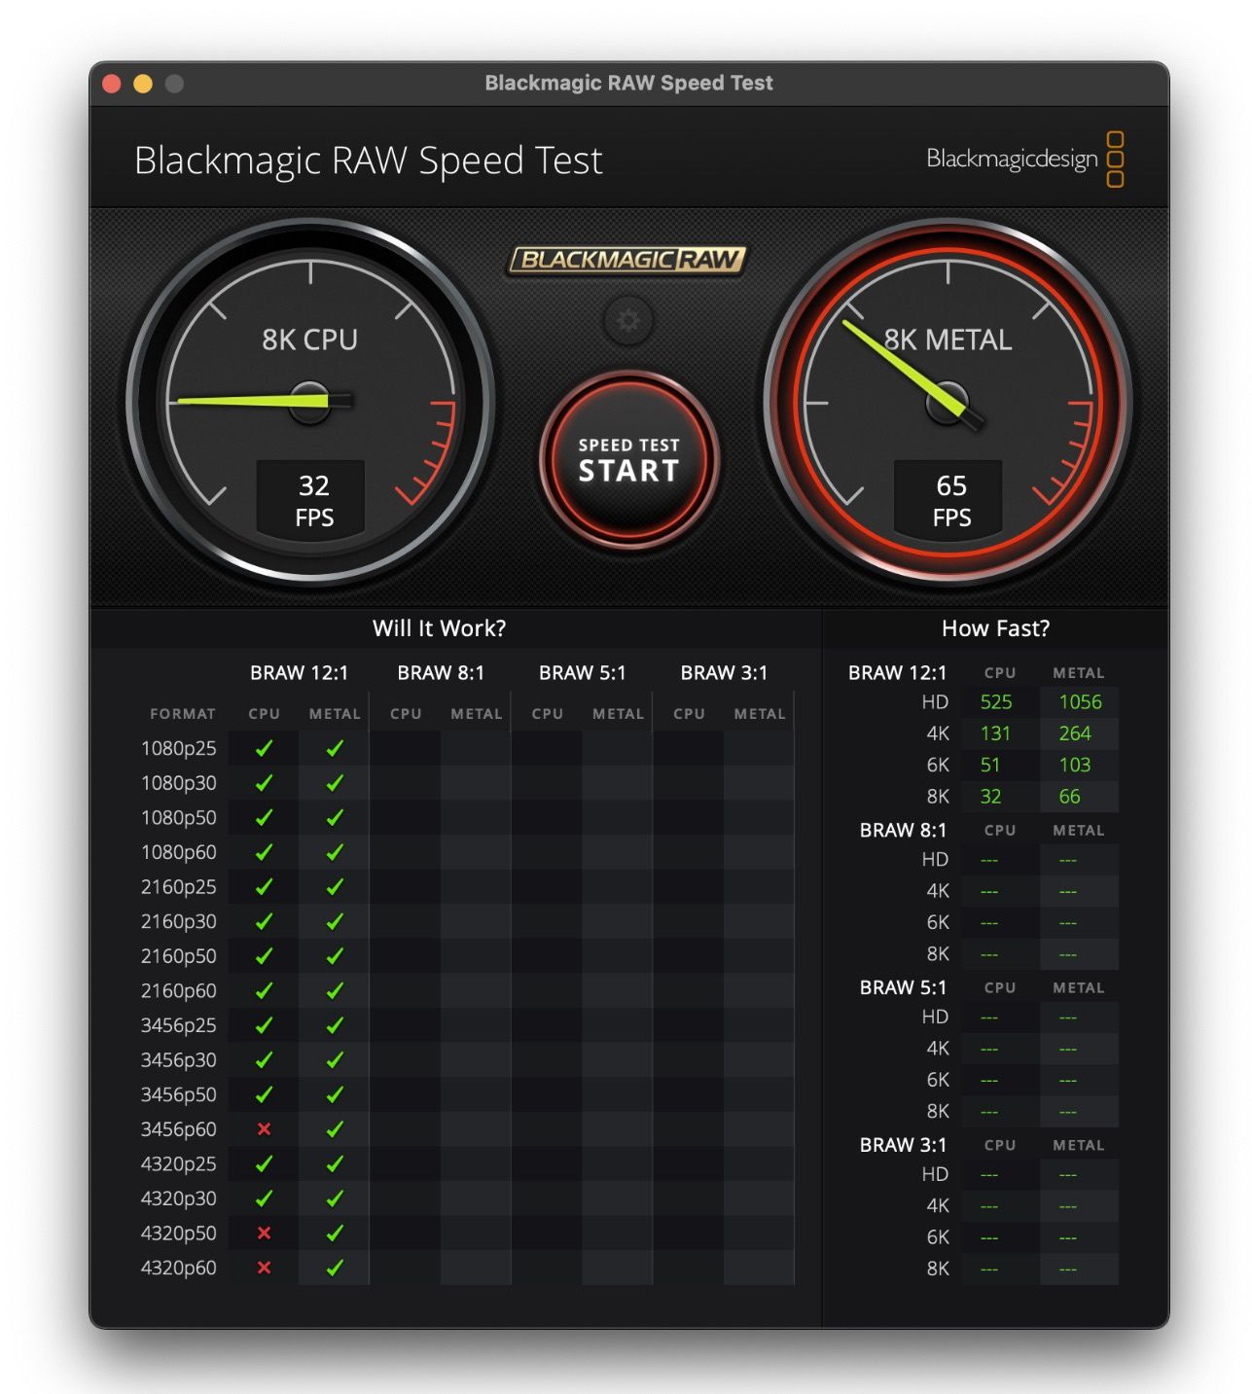
Task: Click the 1080p50 format row label
Action: coord(178,817)
